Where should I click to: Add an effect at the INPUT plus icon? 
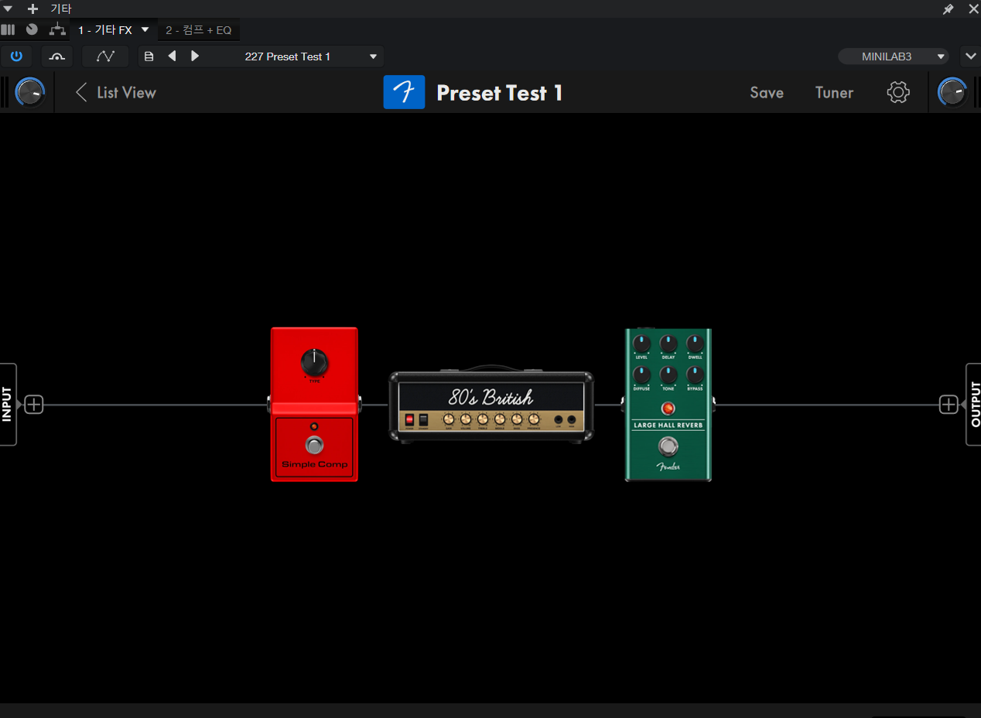pyautogui.click(x=34, y=405)
